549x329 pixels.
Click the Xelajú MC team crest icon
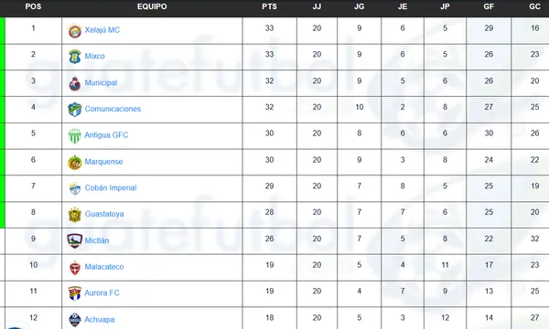pyautogui.click(x=75, y=31)
